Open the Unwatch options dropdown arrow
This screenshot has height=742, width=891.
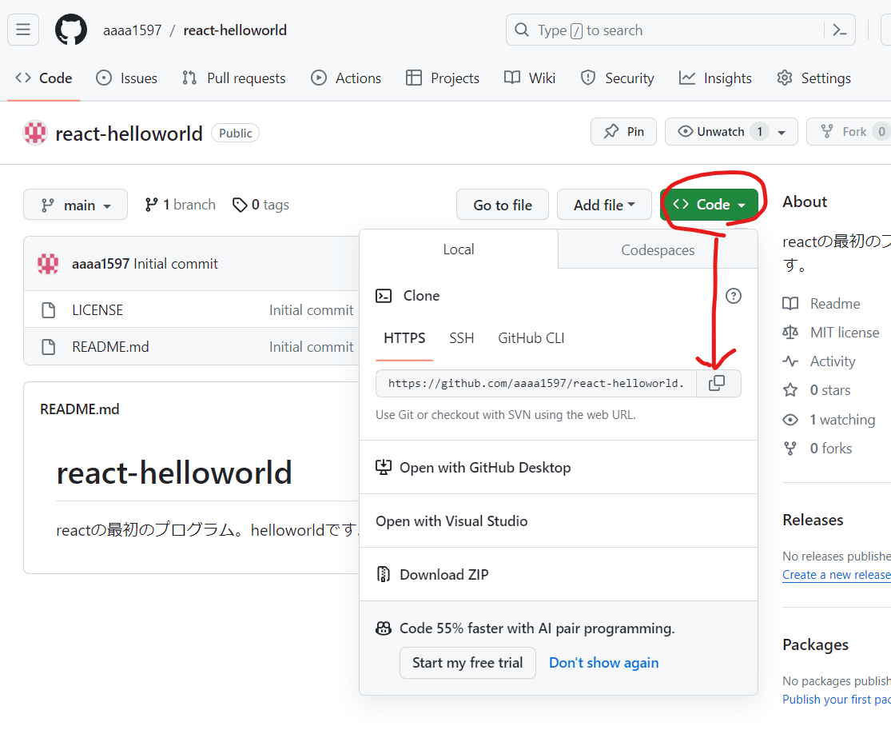coord(782,133)
